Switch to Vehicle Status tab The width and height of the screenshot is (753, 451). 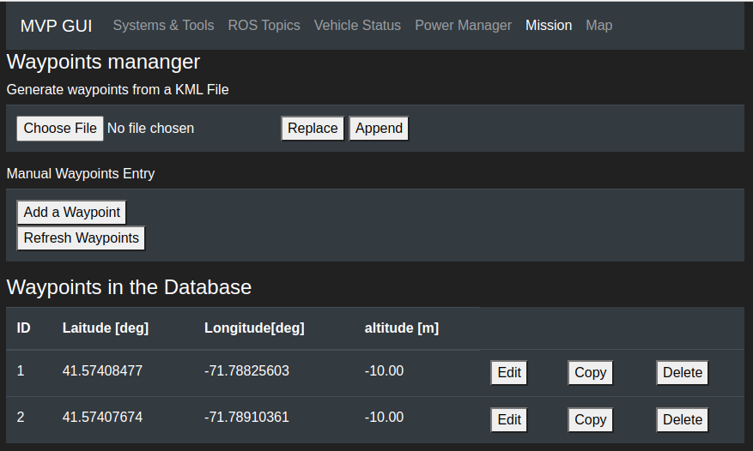(357, 26)
